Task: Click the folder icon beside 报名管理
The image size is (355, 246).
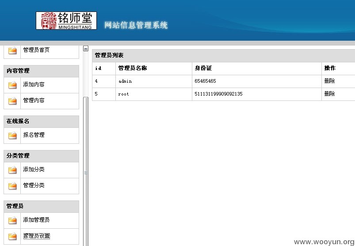Action: pyautogui.click(x=12, y=135)
